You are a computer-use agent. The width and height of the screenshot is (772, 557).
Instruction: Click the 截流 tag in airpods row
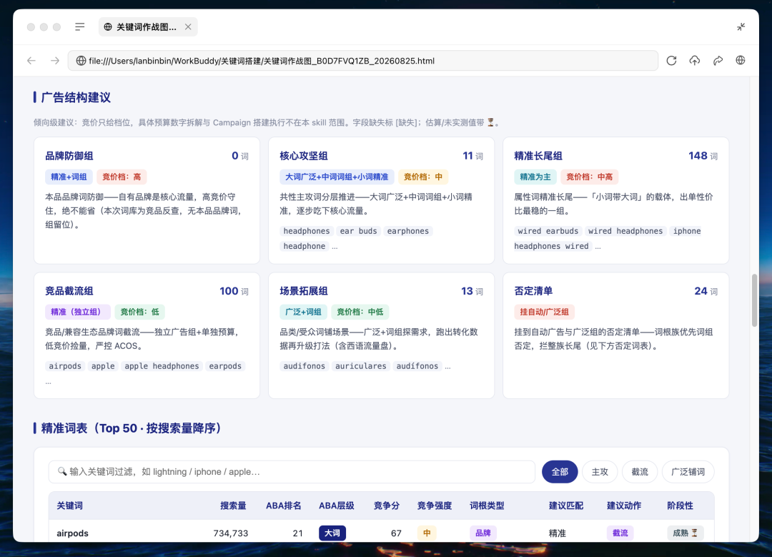pos(620,533)
